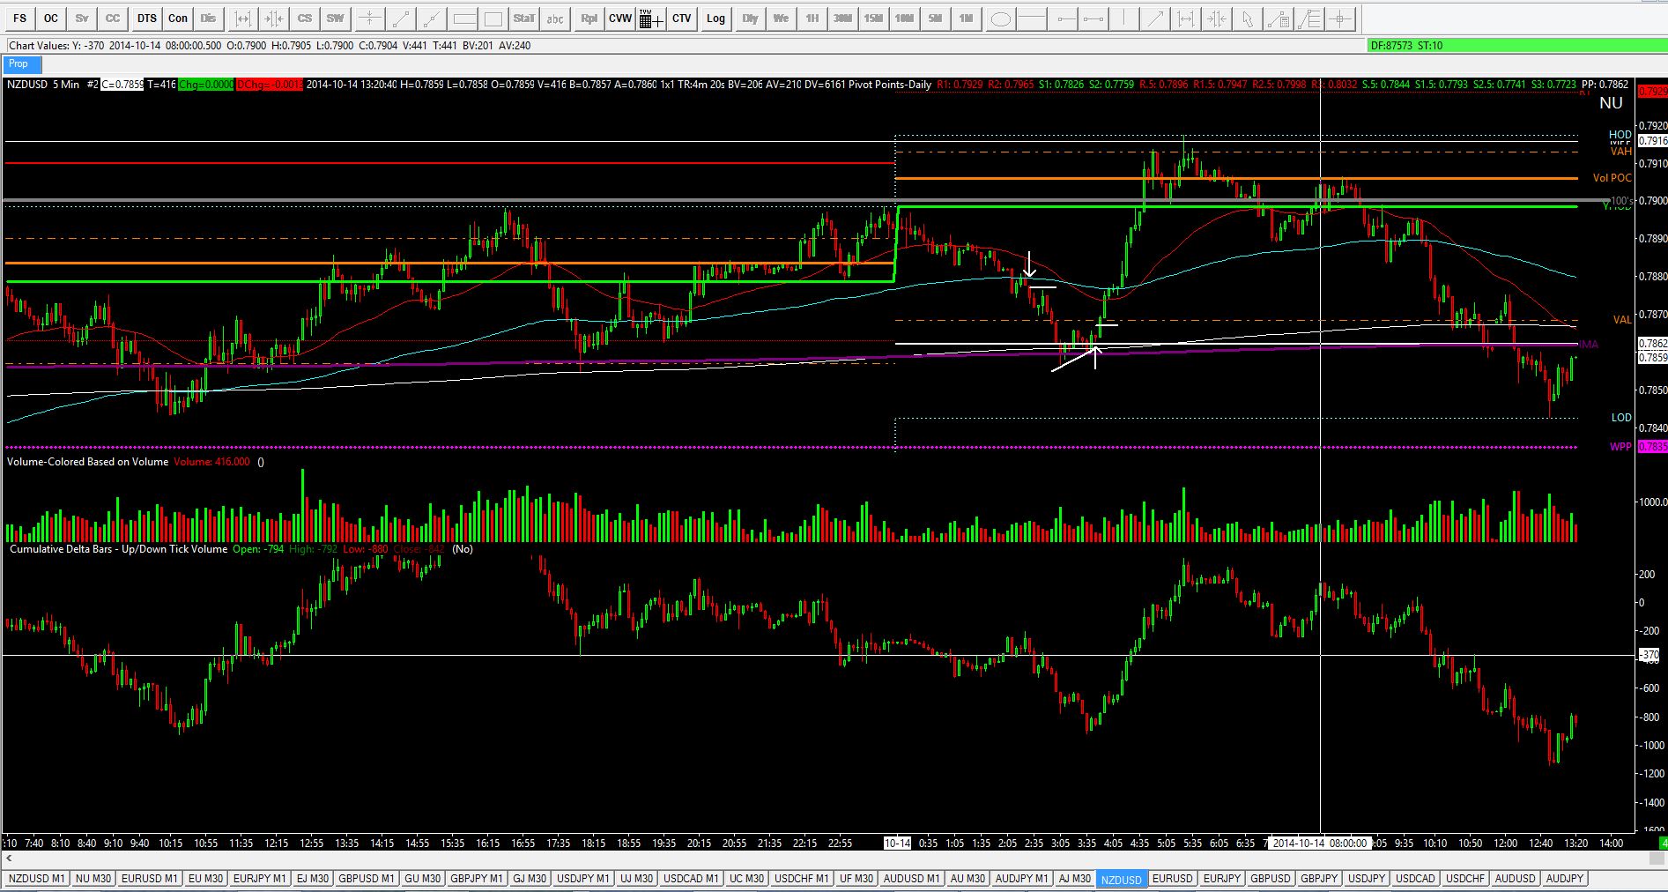The height and width of the screenshot is (892, 1668).
Task: Switch to the mouse pointer tool
Action: pyautogui.click(x=1247, y=19)
